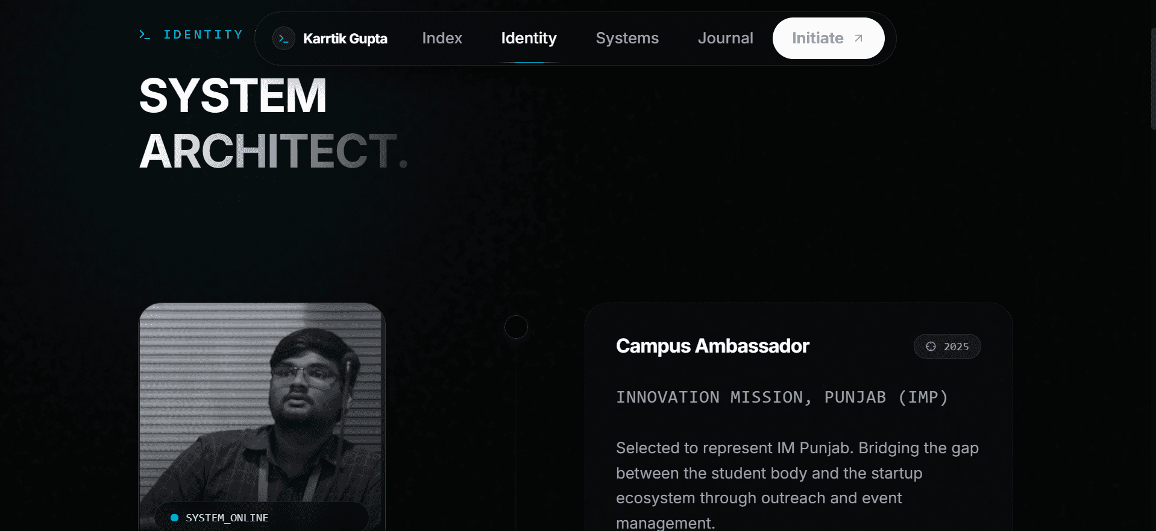The image size is (1156, 531).
Task: Select the Identity nav tab
Action: click(529, 38)
